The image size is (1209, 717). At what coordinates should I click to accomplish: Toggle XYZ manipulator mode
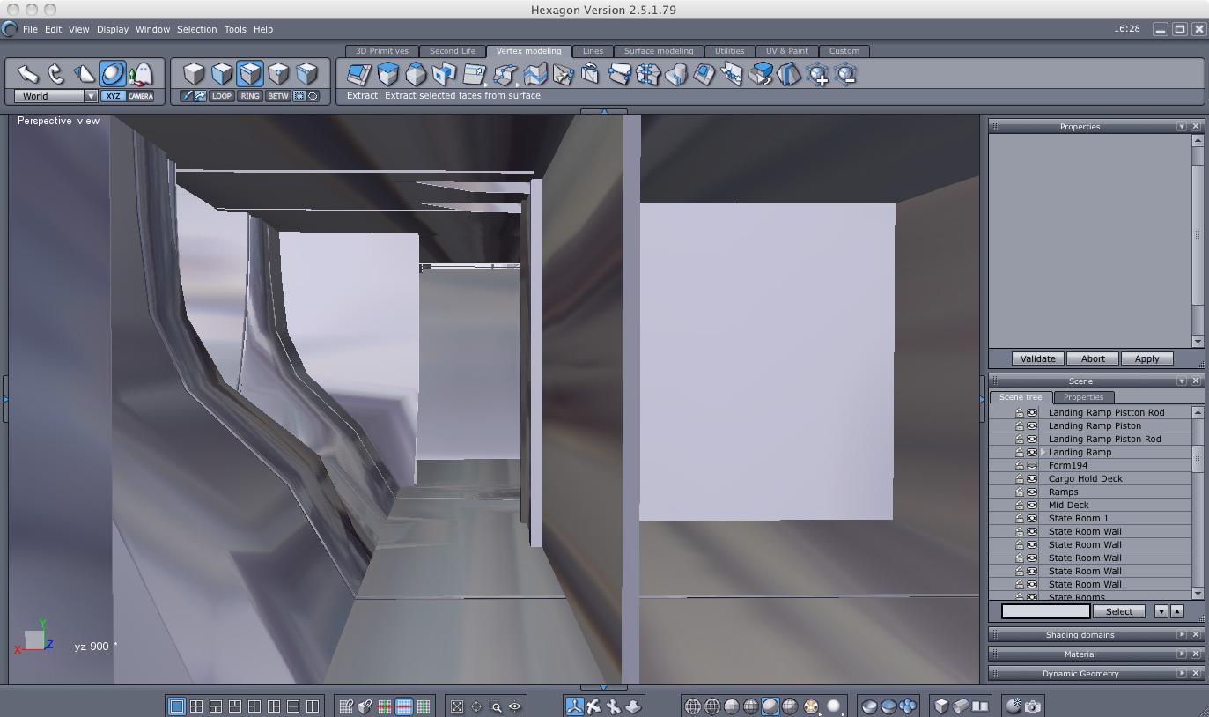[x=113, y=96]
